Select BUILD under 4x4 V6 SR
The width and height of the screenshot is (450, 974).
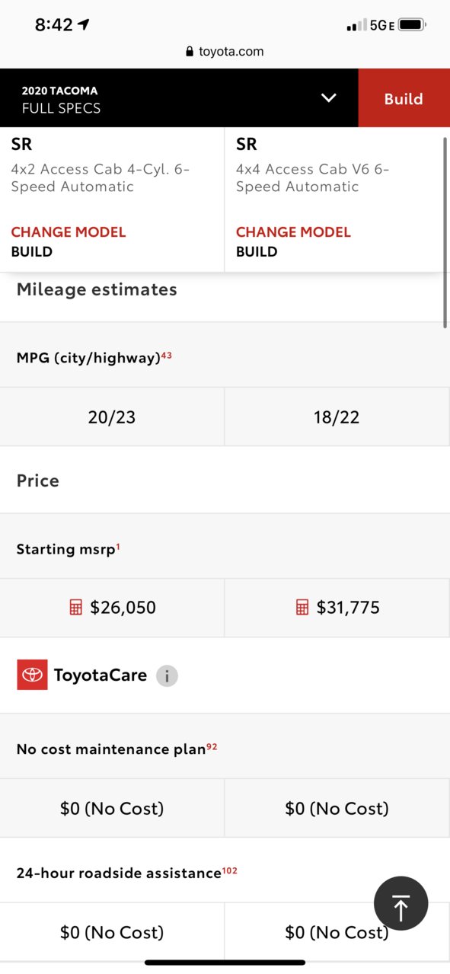(257, 251)
